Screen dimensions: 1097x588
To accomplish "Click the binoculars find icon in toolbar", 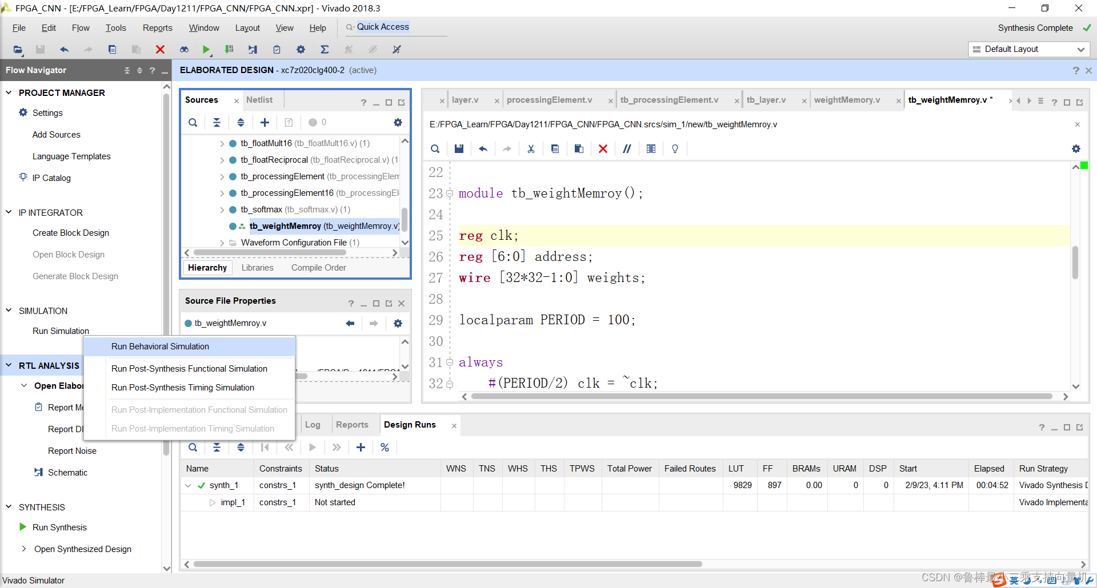I will (x=184, y=50).
